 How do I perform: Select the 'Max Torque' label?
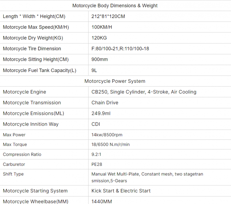point(15,144)
